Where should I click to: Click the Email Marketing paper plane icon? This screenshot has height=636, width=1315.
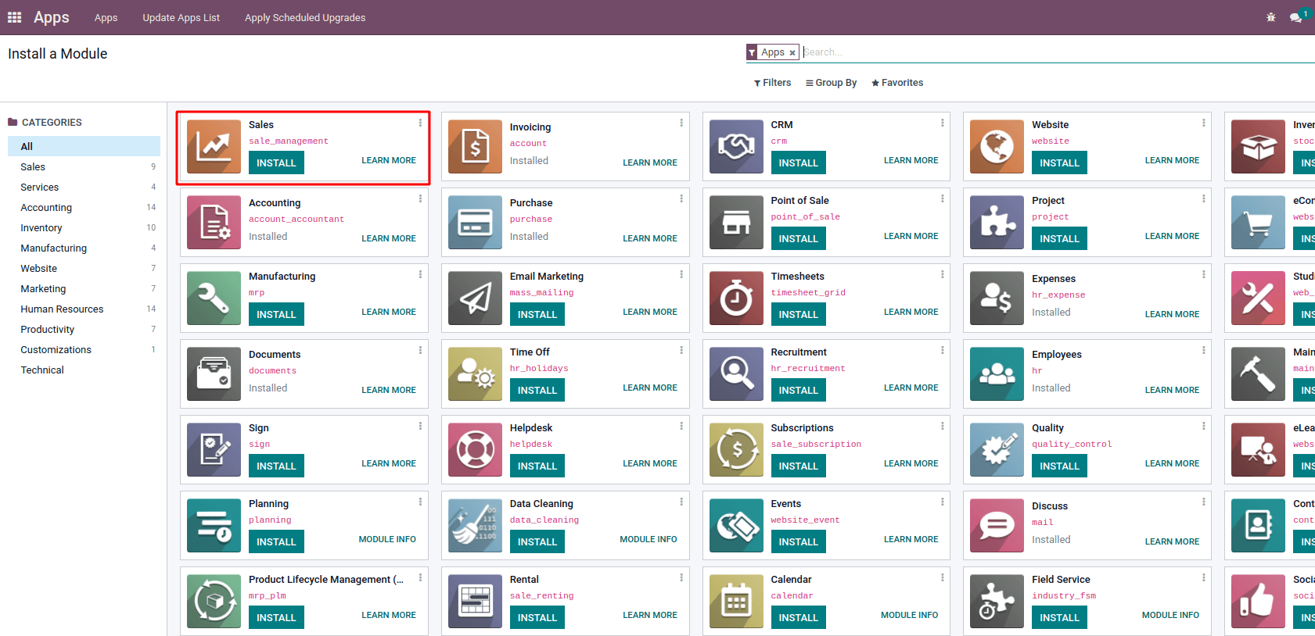point(476,298)
